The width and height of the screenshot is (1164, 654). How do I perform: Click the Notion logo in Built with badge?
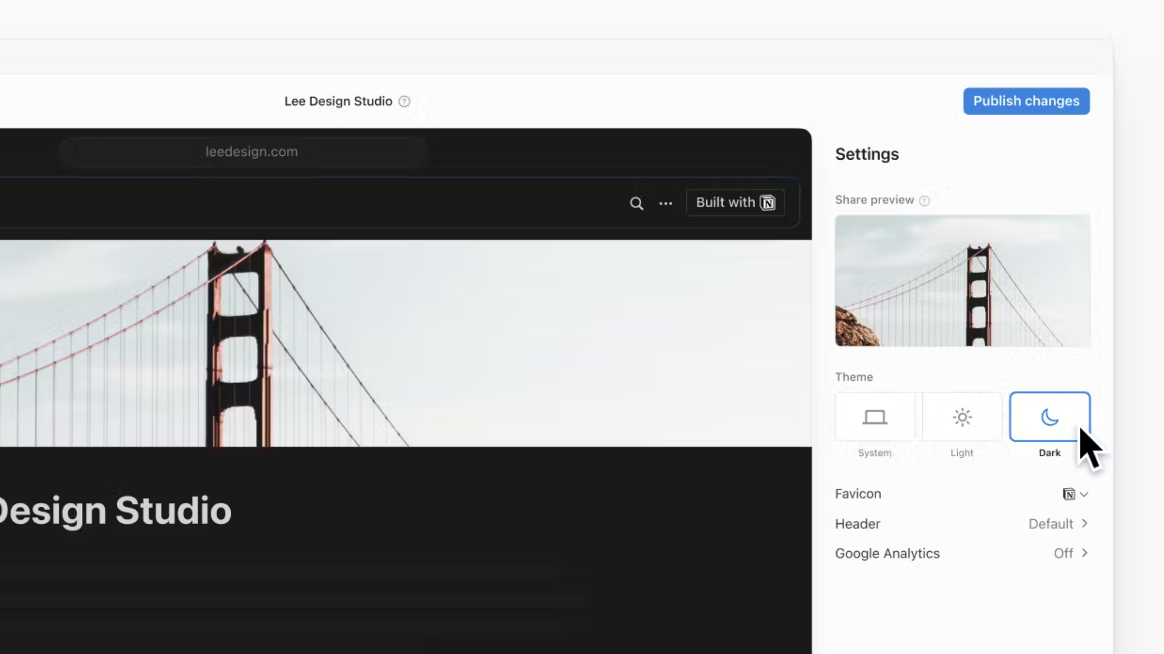[x=768, y=203]
